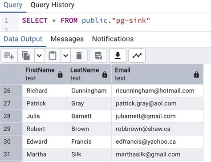Click the Graph visualiser icon
Viewport: 211px width, 162px height.
point(137,56)
